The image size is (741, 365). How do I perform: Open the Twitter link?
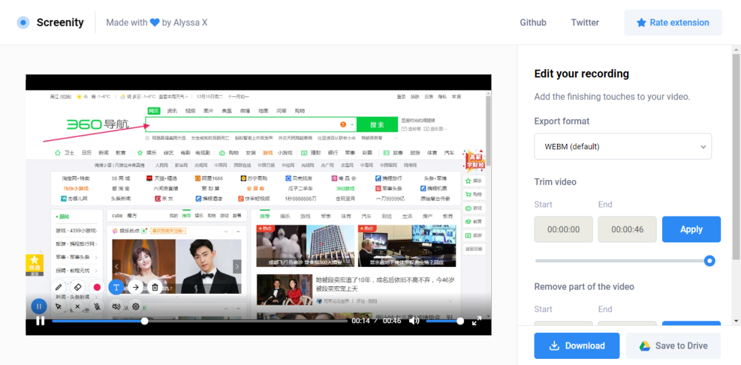(x=585, y=23)
